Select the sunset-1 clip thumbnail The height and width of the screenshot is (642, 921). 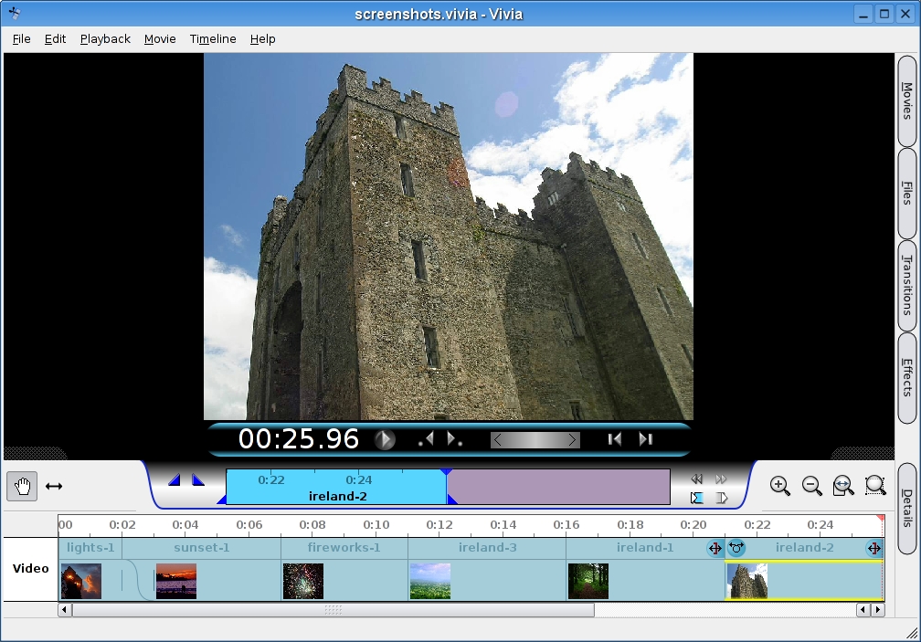coord(176,581)
